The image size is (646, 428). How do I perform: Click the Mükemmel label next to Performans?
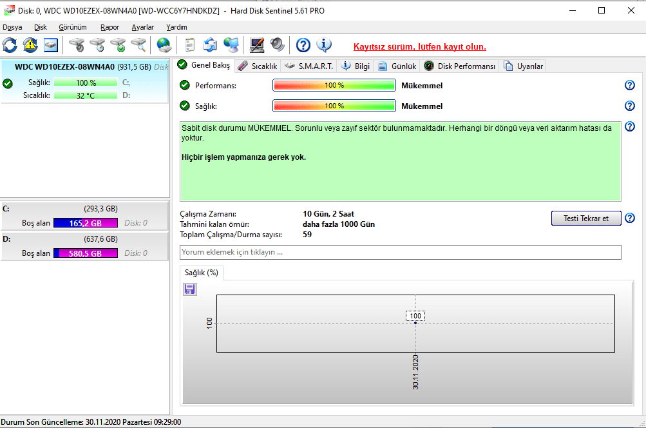point(422,85)
